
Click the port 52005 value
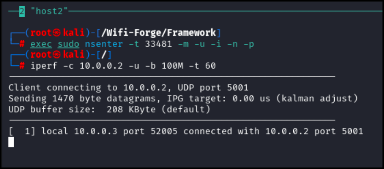164,131
